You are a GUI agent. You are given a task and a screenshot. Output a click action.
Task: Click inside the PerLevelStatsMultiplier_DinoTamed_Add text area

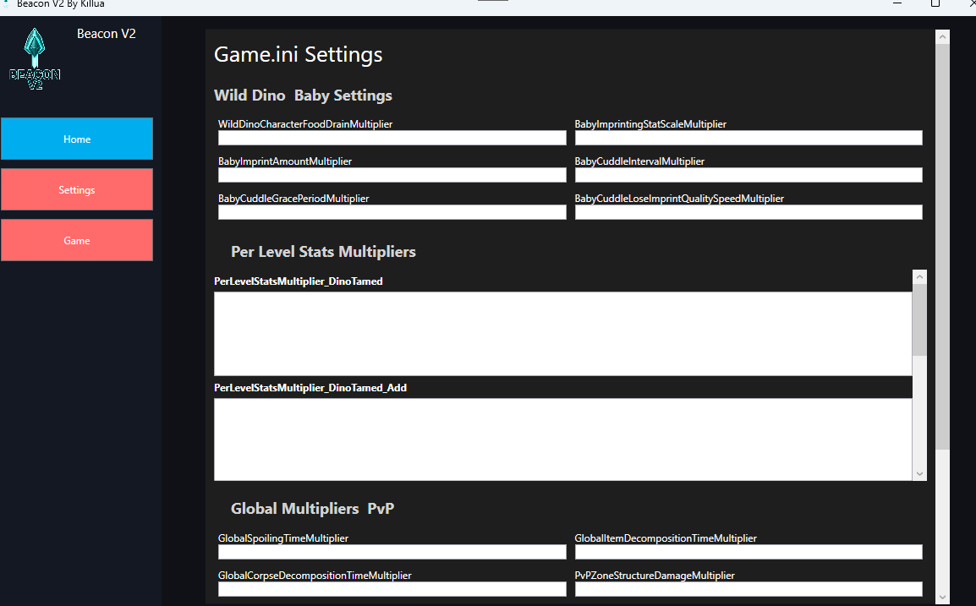(562, 439)
